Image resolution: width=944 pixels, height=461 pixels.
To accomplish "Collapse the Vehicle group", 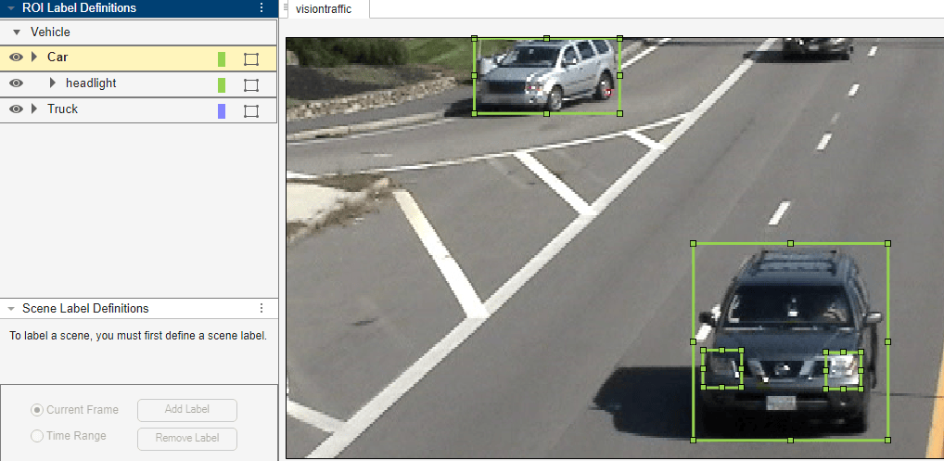I will tap(17, 32).
